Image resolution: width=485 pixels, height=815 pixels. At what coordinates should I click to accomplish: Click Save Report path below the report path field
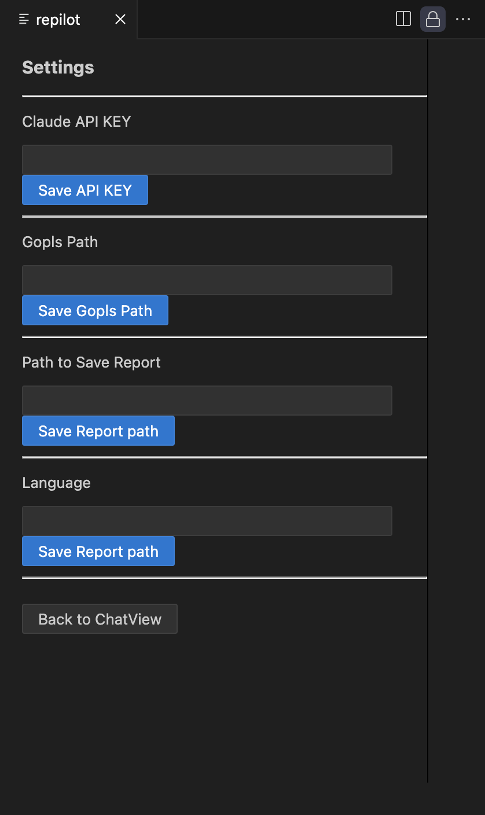click(x=98, y=431)
